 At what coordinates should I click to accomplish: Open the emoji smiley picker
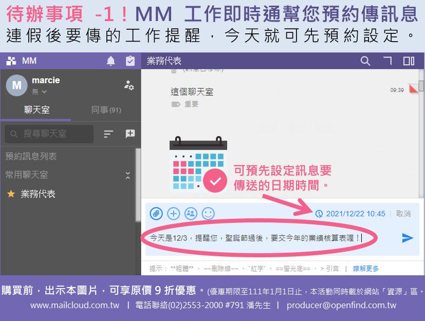click(208, 214)
